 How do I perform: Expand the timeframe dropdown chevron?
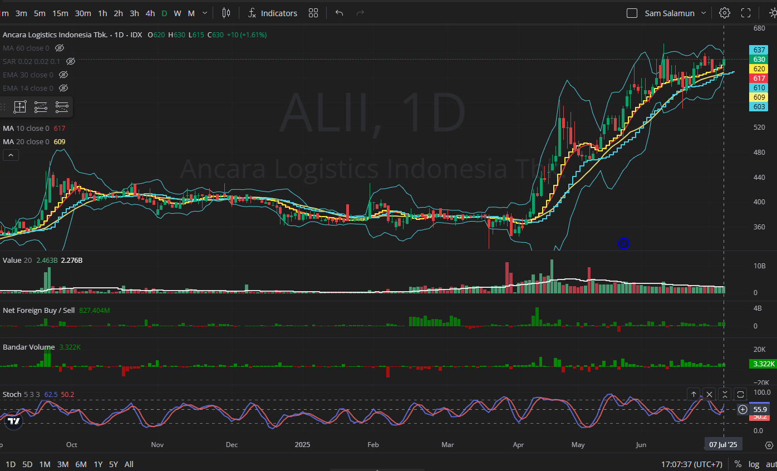click(x=205, y=13)
